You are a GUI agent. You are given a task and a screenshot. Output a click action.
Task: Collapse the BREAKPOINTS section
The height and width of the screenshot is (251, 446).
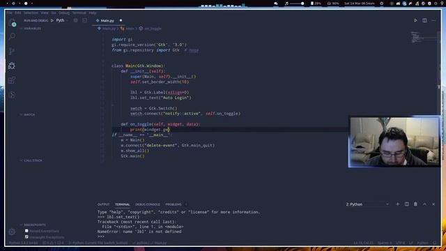33,225
